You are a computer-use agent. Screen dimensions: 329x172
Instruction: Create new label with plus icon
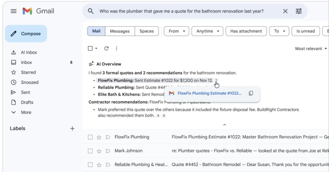(x=72, y=128)
